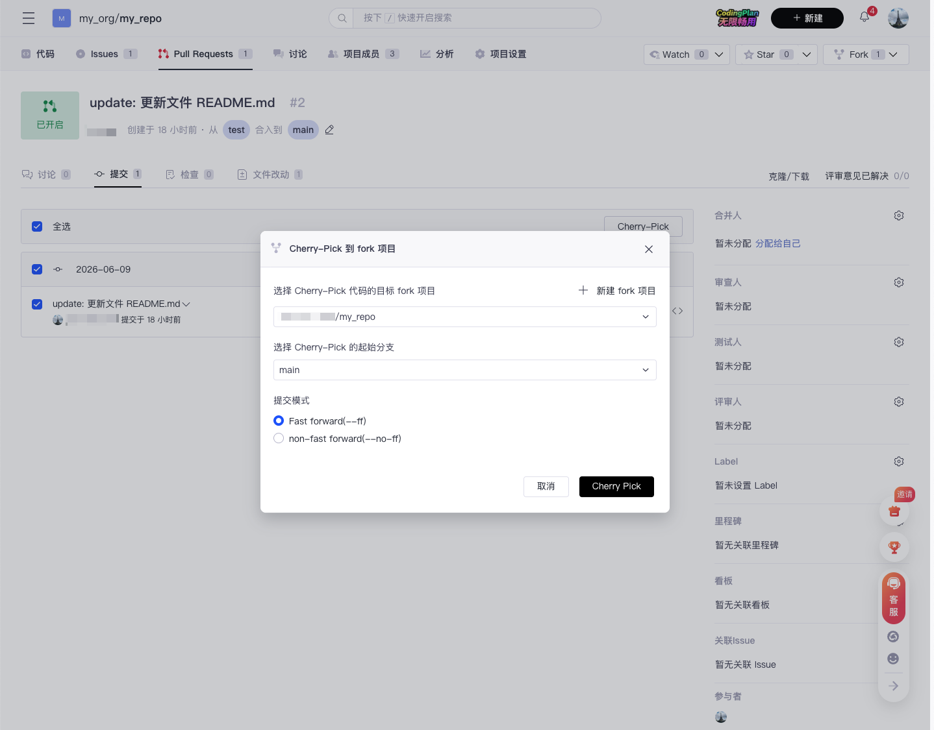The image size is (934, 730).
Task: Click the 新建 create button
Action: click(x=807, y=18)
